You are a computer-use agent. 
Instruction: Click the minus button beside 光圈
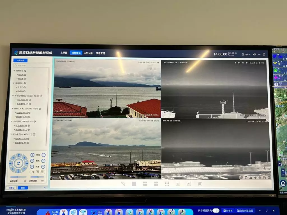44,167
